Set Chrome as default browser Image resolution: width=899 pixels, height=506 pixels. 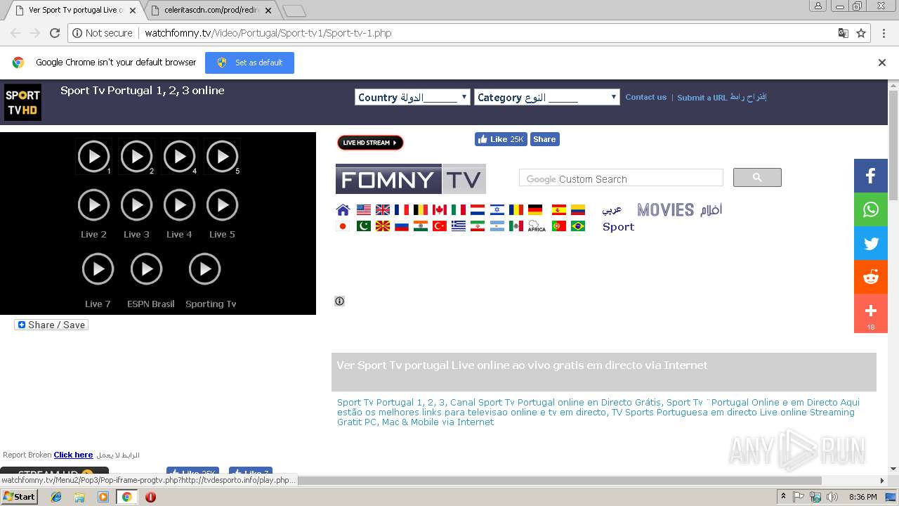tap(249, 63)
